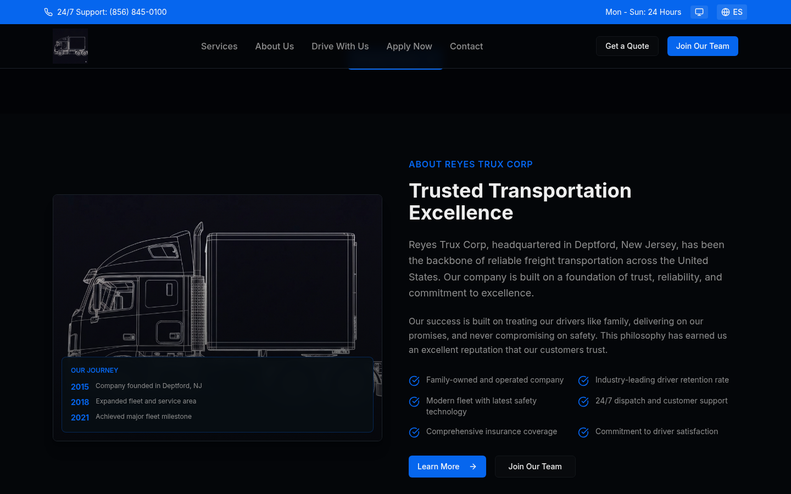Click check icon beside Family-owned and operated company
The height and width of the screenshot is (494, 791).
[415, 381]
